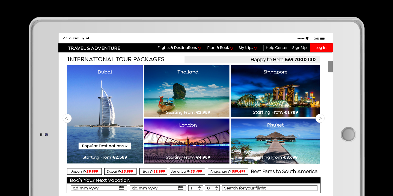Expand Flights & Destinations menu

point(179,48)
